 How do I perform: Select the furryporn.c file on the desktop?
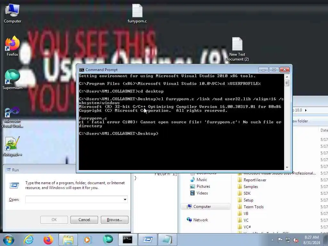pyautogui.click(x=137, y=13)
